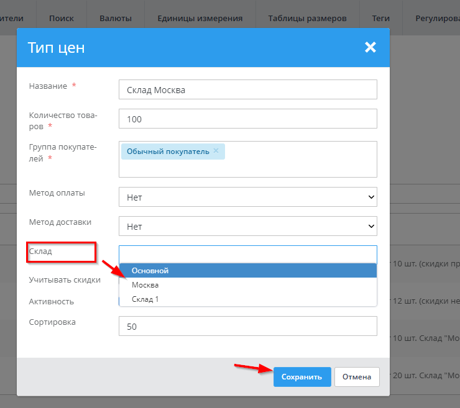Click the Сохранить button
Viewport: 460px width, 408px height.
pyautogui.click(x=301, y=377)
